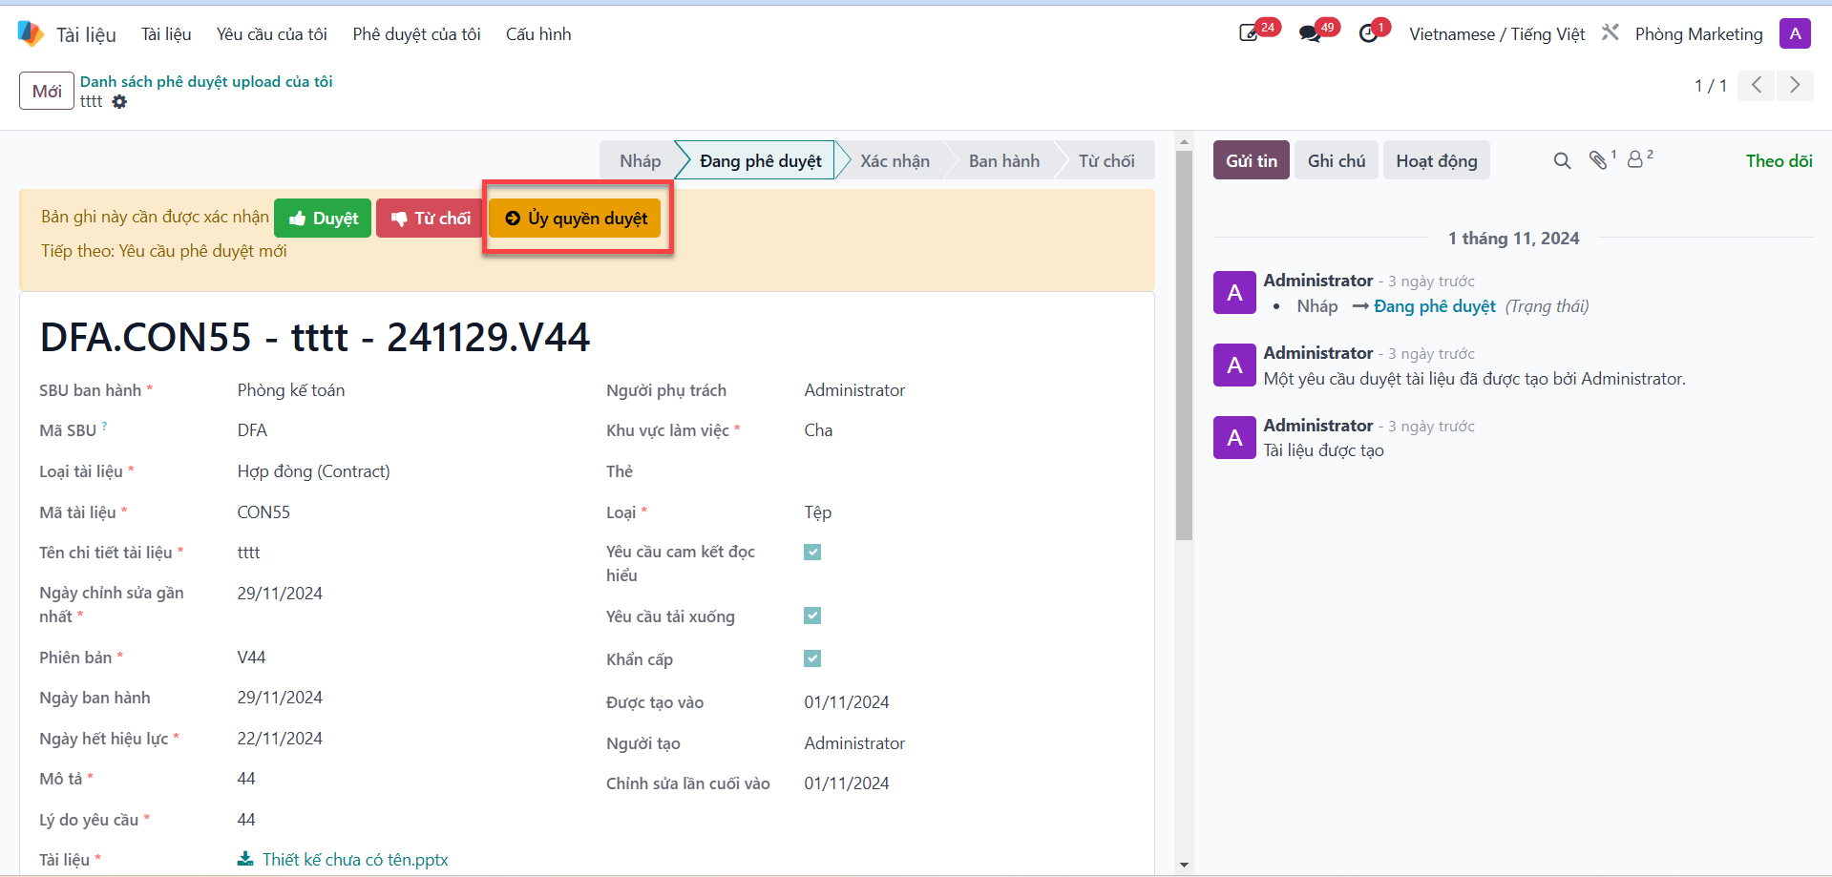Expand the Cấu hình menu
Viewport: 1832px width, 877px height.
(538, 34)
